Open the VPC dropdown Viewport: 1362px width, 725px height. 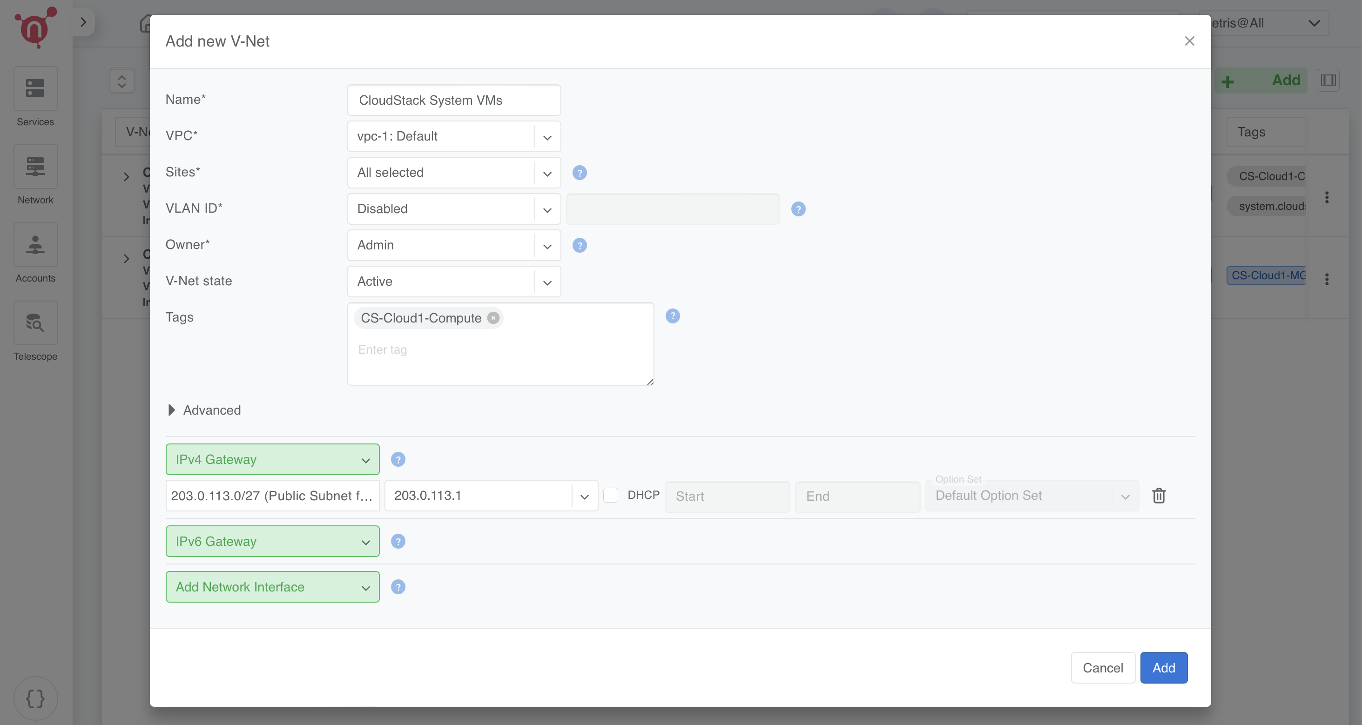454,136
